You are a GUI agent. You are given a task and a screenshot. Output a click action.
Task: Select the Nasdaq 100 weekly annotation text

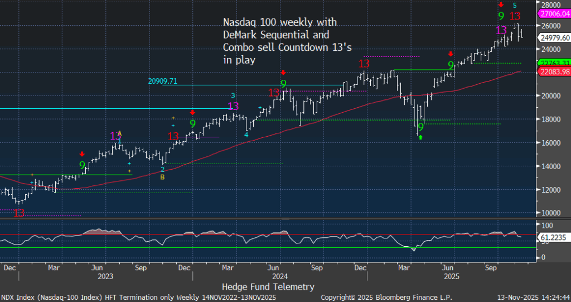coord(279,41)
